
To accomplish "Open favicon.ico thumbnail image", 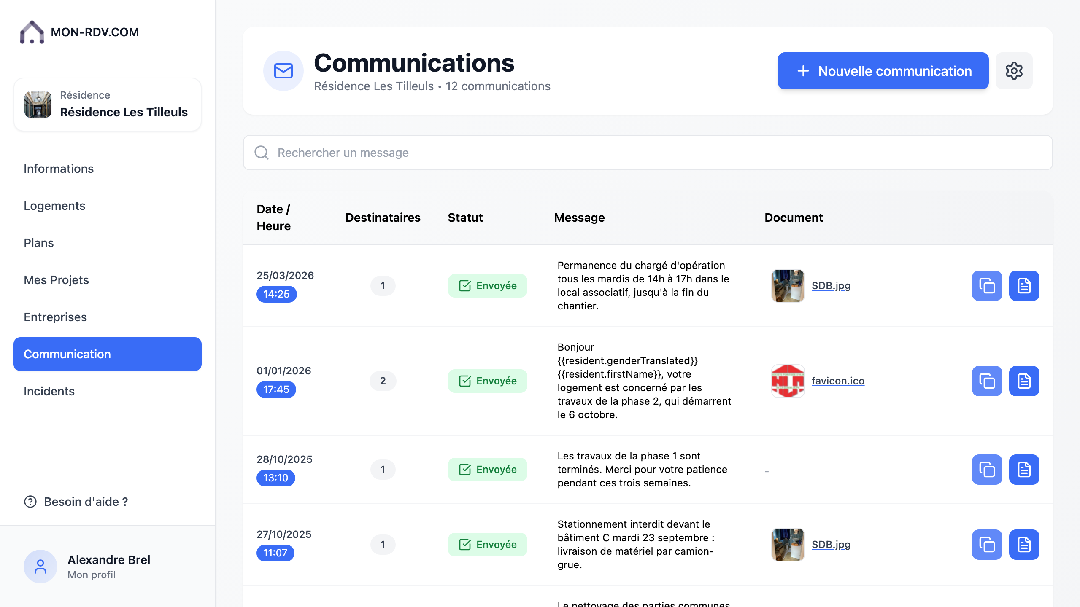I will click(788, 381).
